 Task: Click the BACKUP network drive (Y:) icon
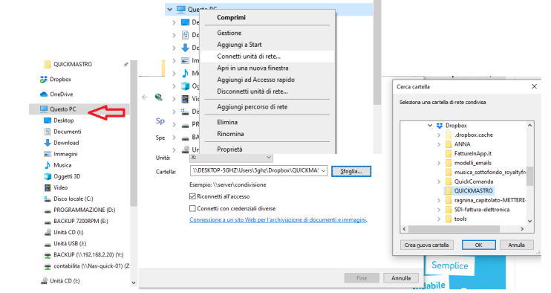48,255
